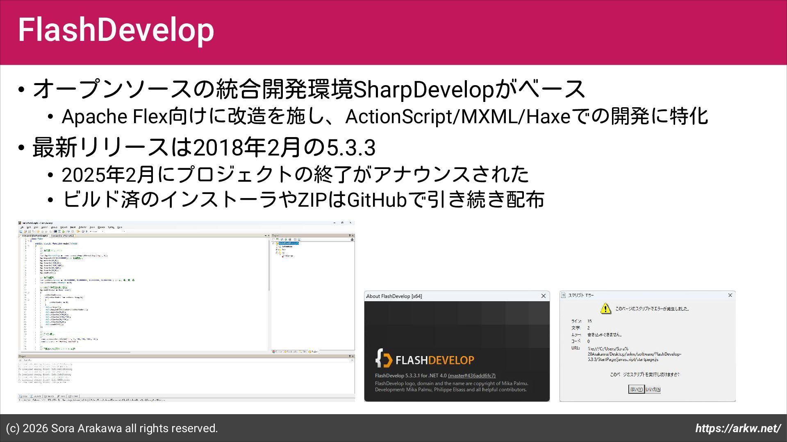Switch to the Project tab in right panel
Viewport: 787px width, 442px height.
[313, 352]
